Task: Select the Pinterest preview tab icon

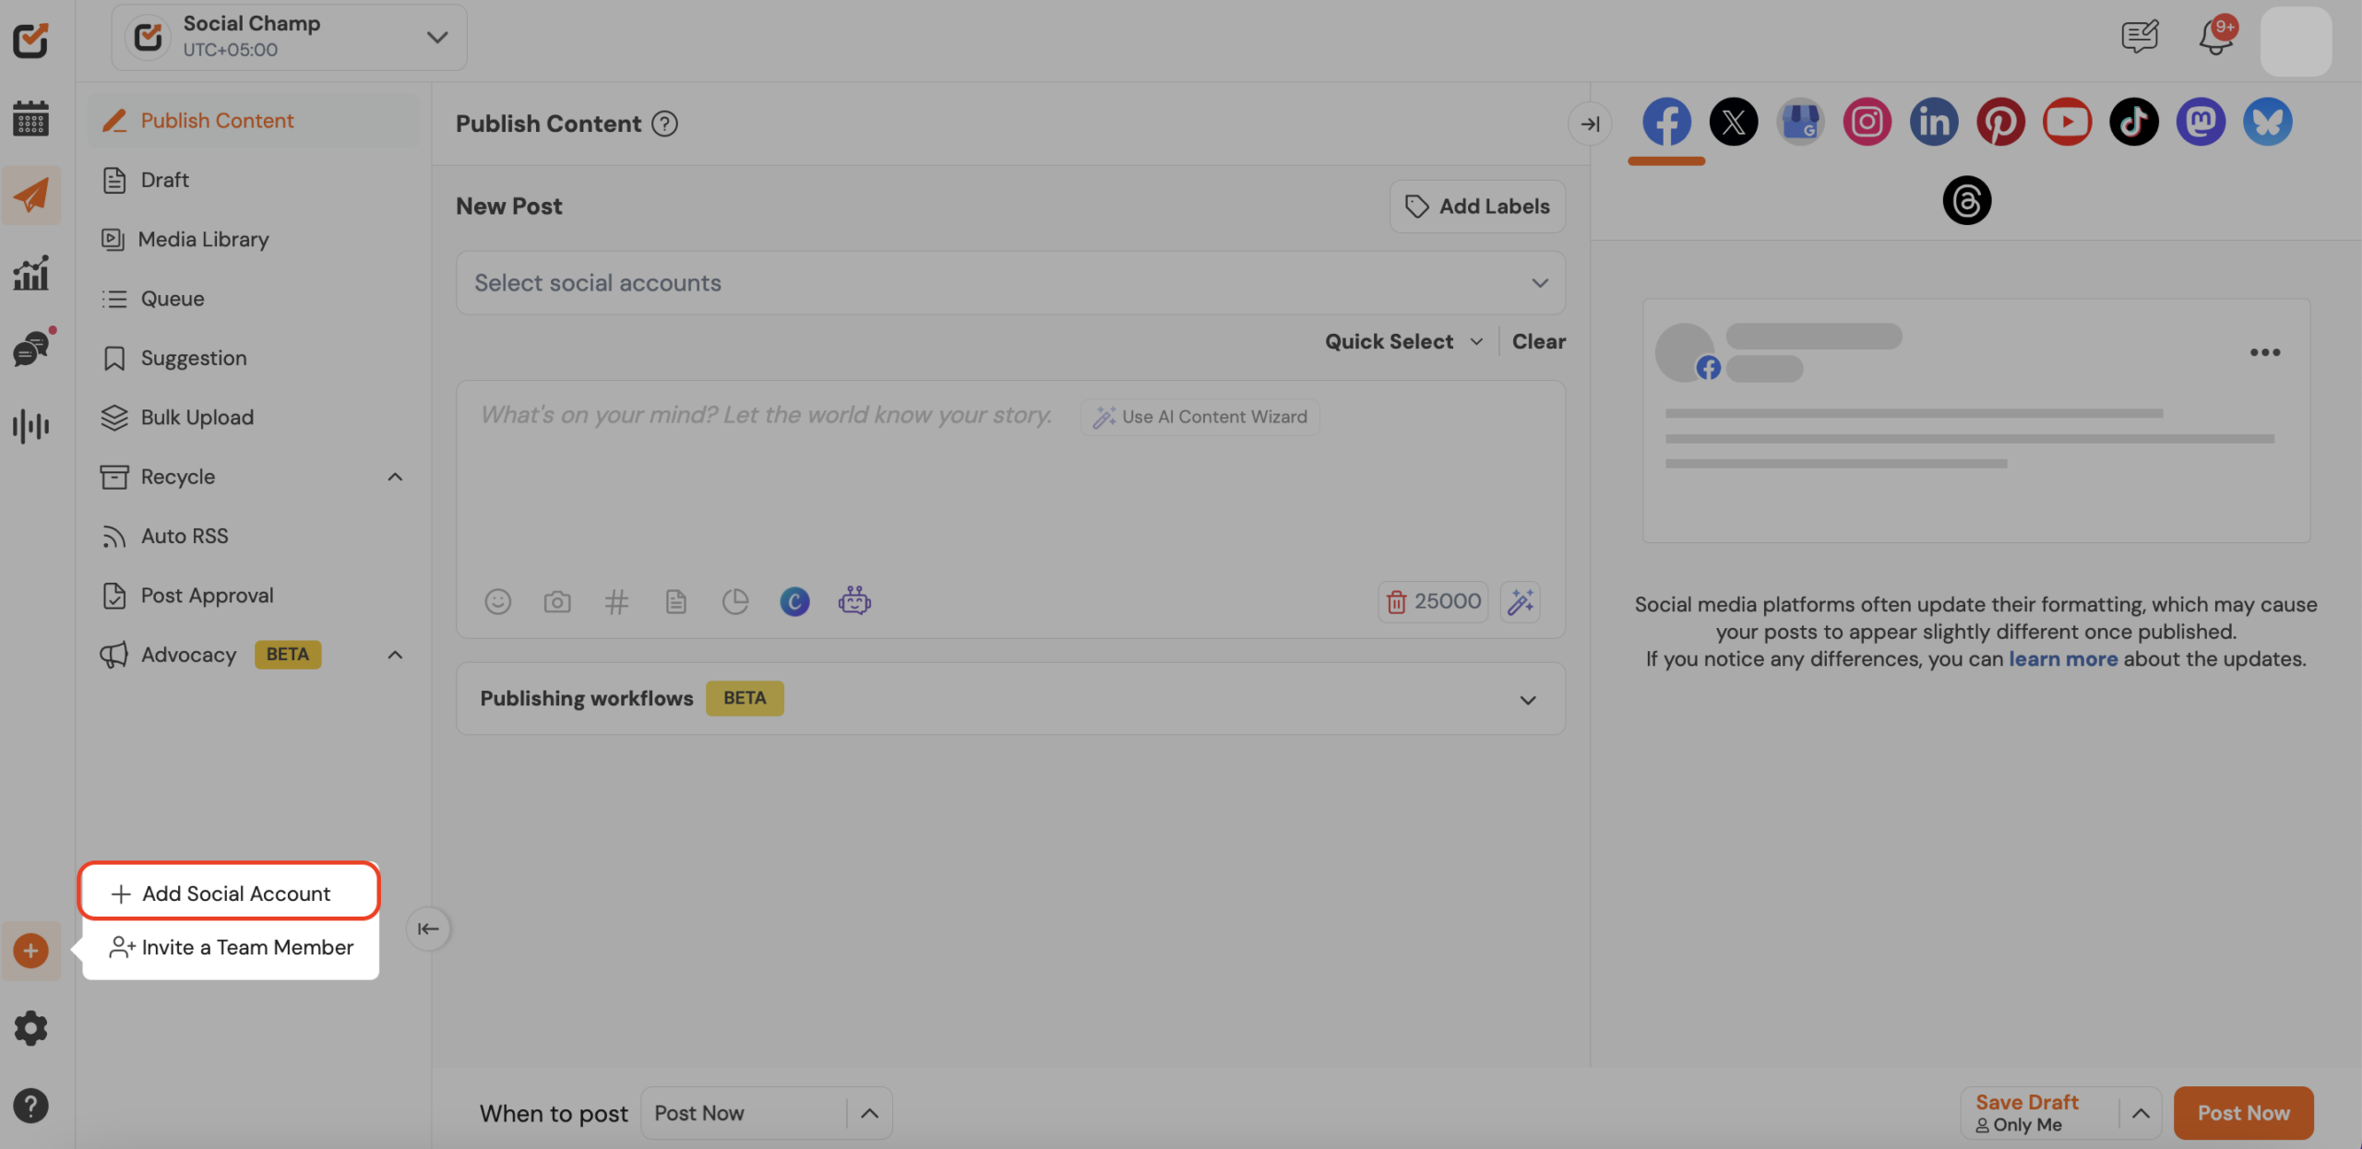Action: 1999,122
